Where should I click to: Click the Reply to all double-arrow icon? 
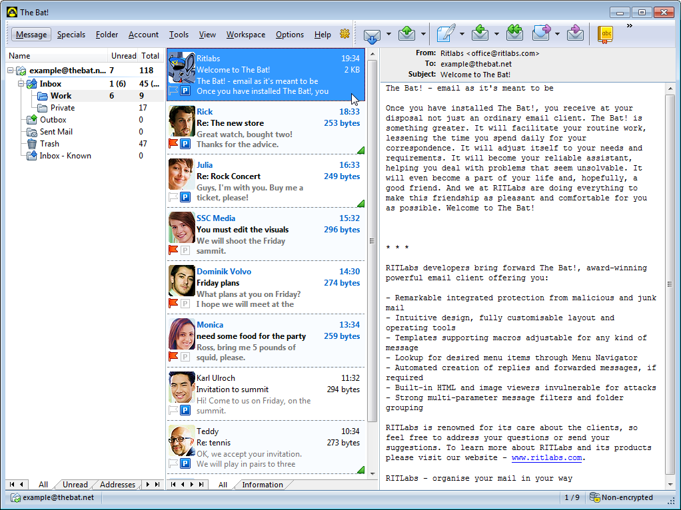click(x=514, y=33)
